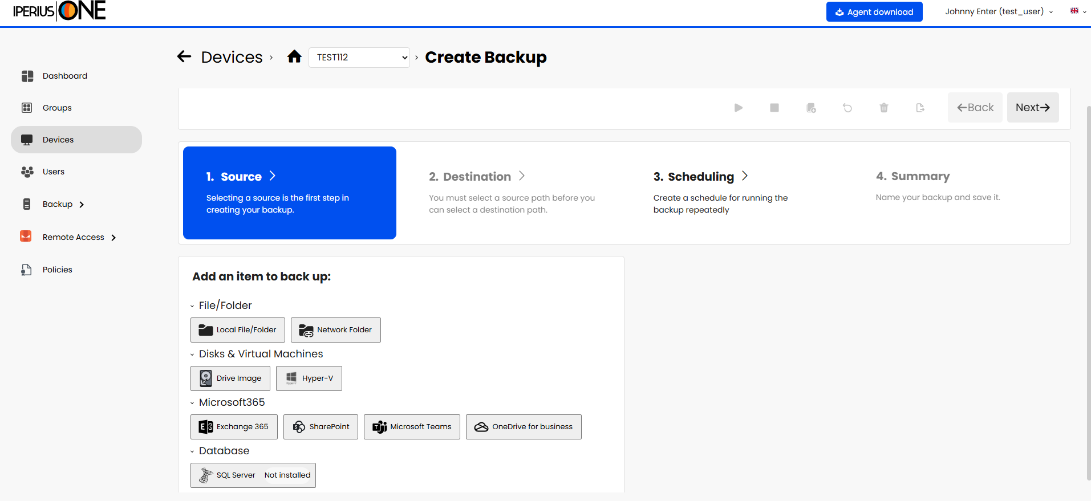Click the play run backup icon
1091x501 pixels.
coord(738,108)
